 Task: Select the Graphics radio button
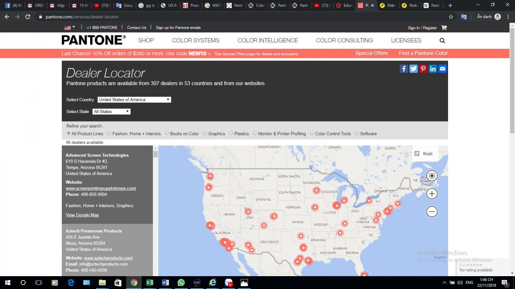coord(205,134)
